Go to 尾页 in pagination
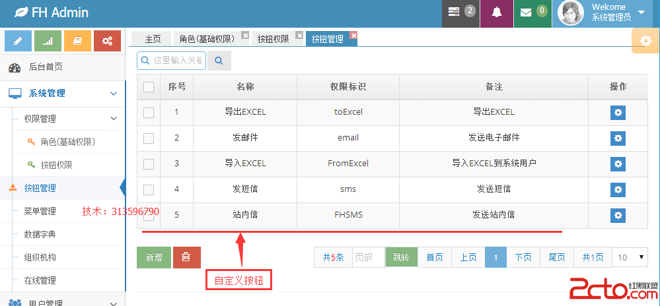This screenshot has height=306, width=660. [557, 257]
